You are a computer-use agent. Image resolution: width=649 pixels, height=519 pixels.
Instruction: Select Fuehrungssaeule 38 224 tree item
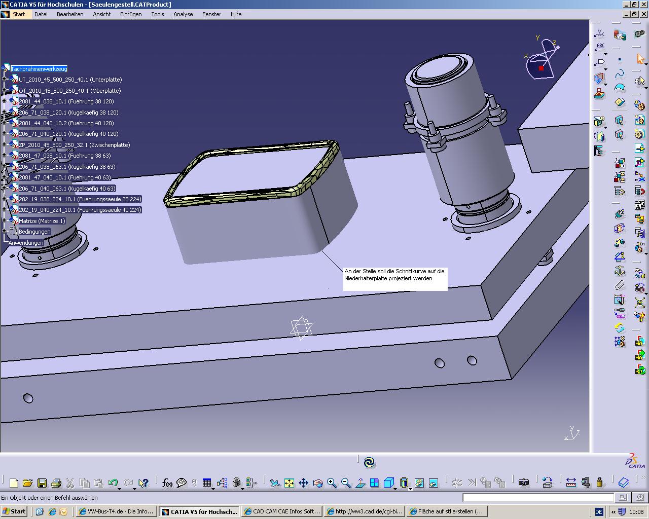(80, 199)
